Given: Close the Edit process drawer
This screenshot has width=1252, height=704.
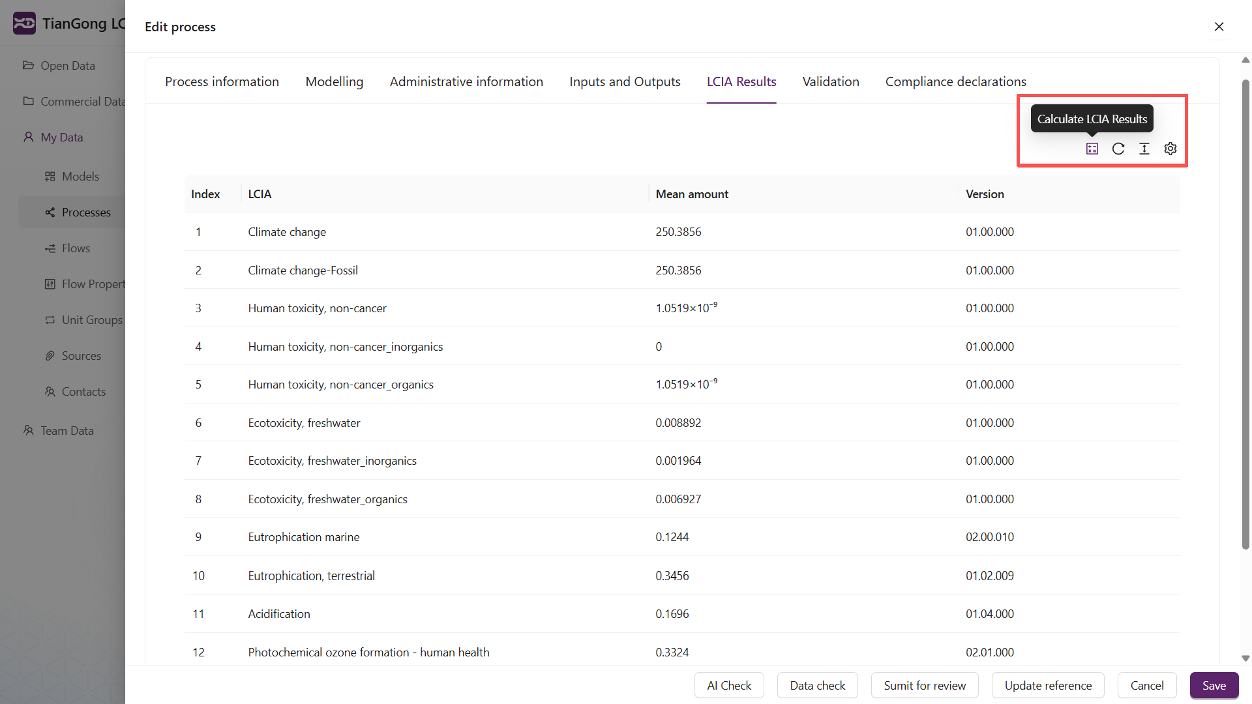Looking at the screenshot, I should [1219, 27].
